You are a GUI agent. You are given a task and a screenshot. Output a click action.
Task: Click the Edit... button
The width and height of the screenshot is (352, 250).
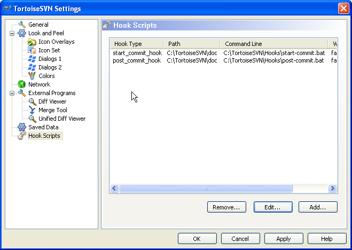pos(273,207)
